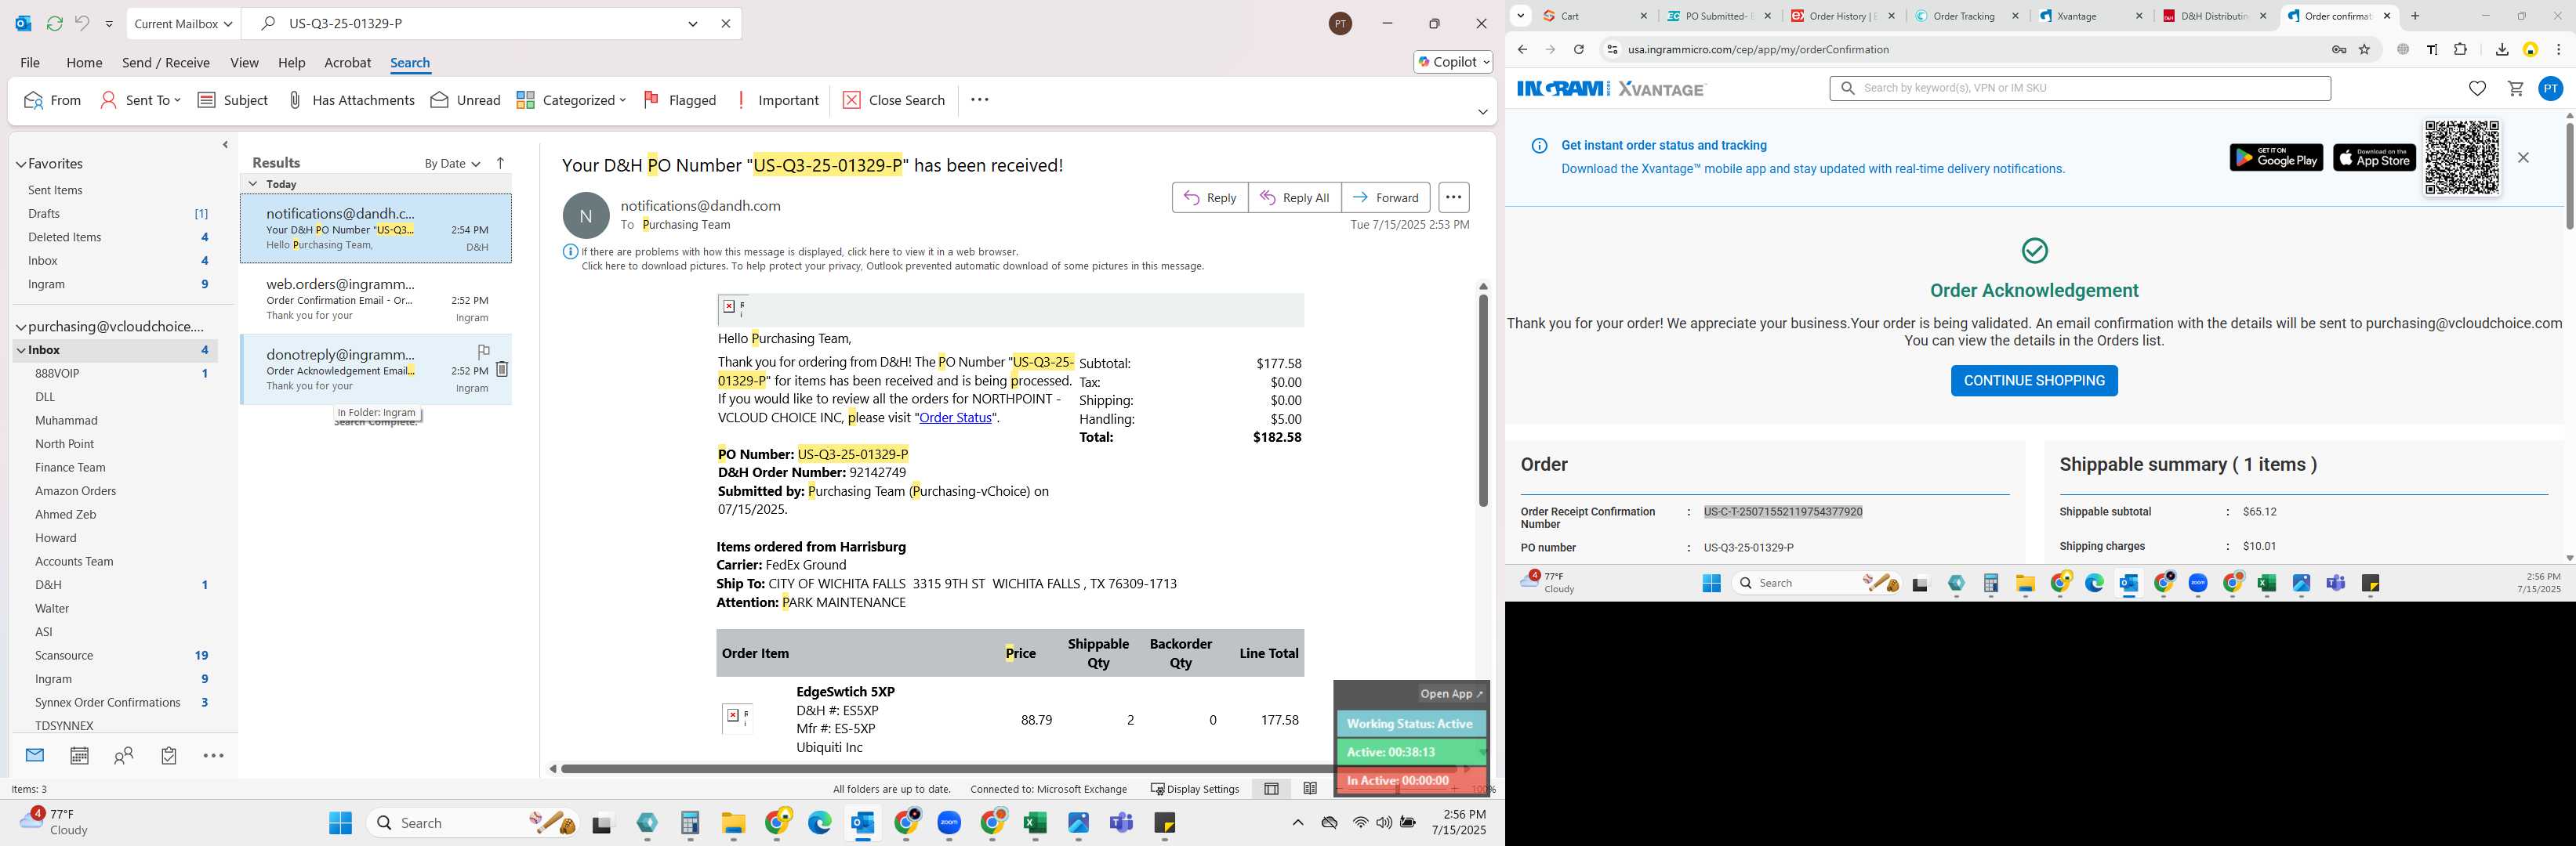Viewport: 2576px width, 846px height.
Task: Click the Reply All button
Action: coord(1295,197)
